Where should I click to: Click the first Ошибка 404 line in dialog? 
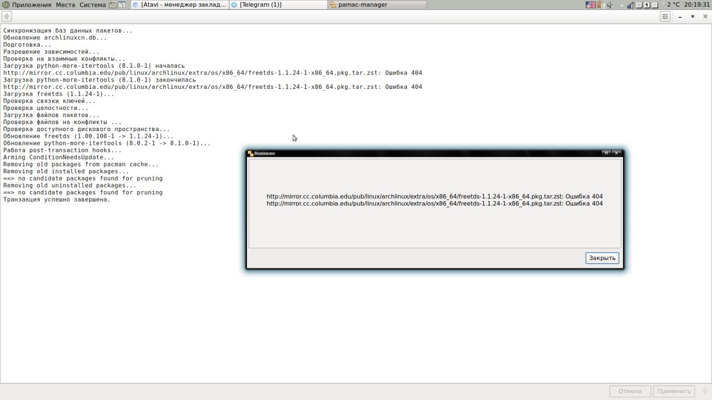(x=434, y=196)
